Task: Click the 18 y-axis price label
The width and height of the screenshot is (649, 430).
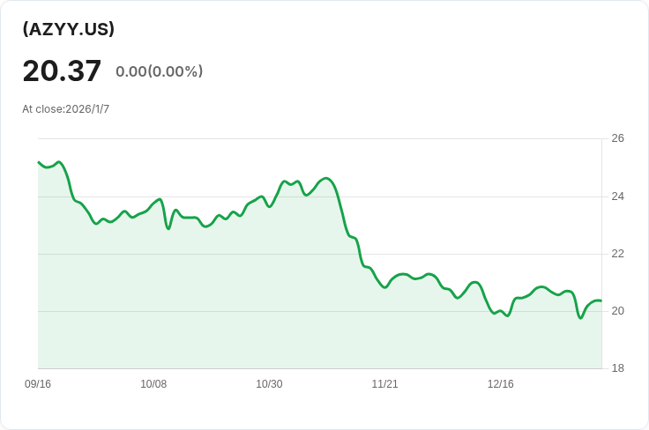Action: pos(617,368)
